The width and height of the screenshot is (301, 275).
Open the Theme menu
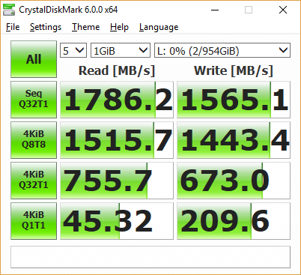(x=85, y=27)
